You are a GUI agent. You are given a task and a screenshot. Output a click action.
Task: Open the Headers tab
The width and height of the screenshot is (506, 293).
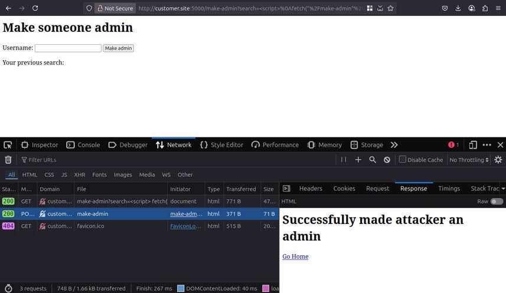pos(311,189)
